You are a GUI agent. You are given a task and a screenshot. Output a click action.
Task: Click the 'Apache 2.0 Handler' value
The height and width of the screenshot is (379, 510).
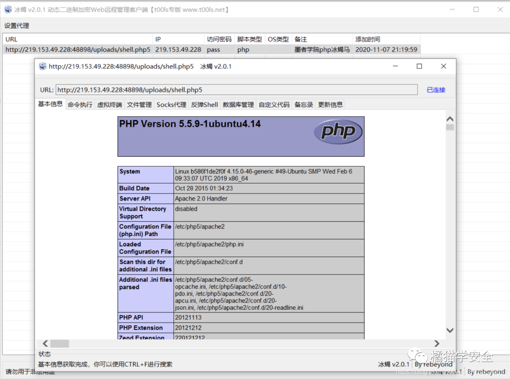tap(201, 199)
